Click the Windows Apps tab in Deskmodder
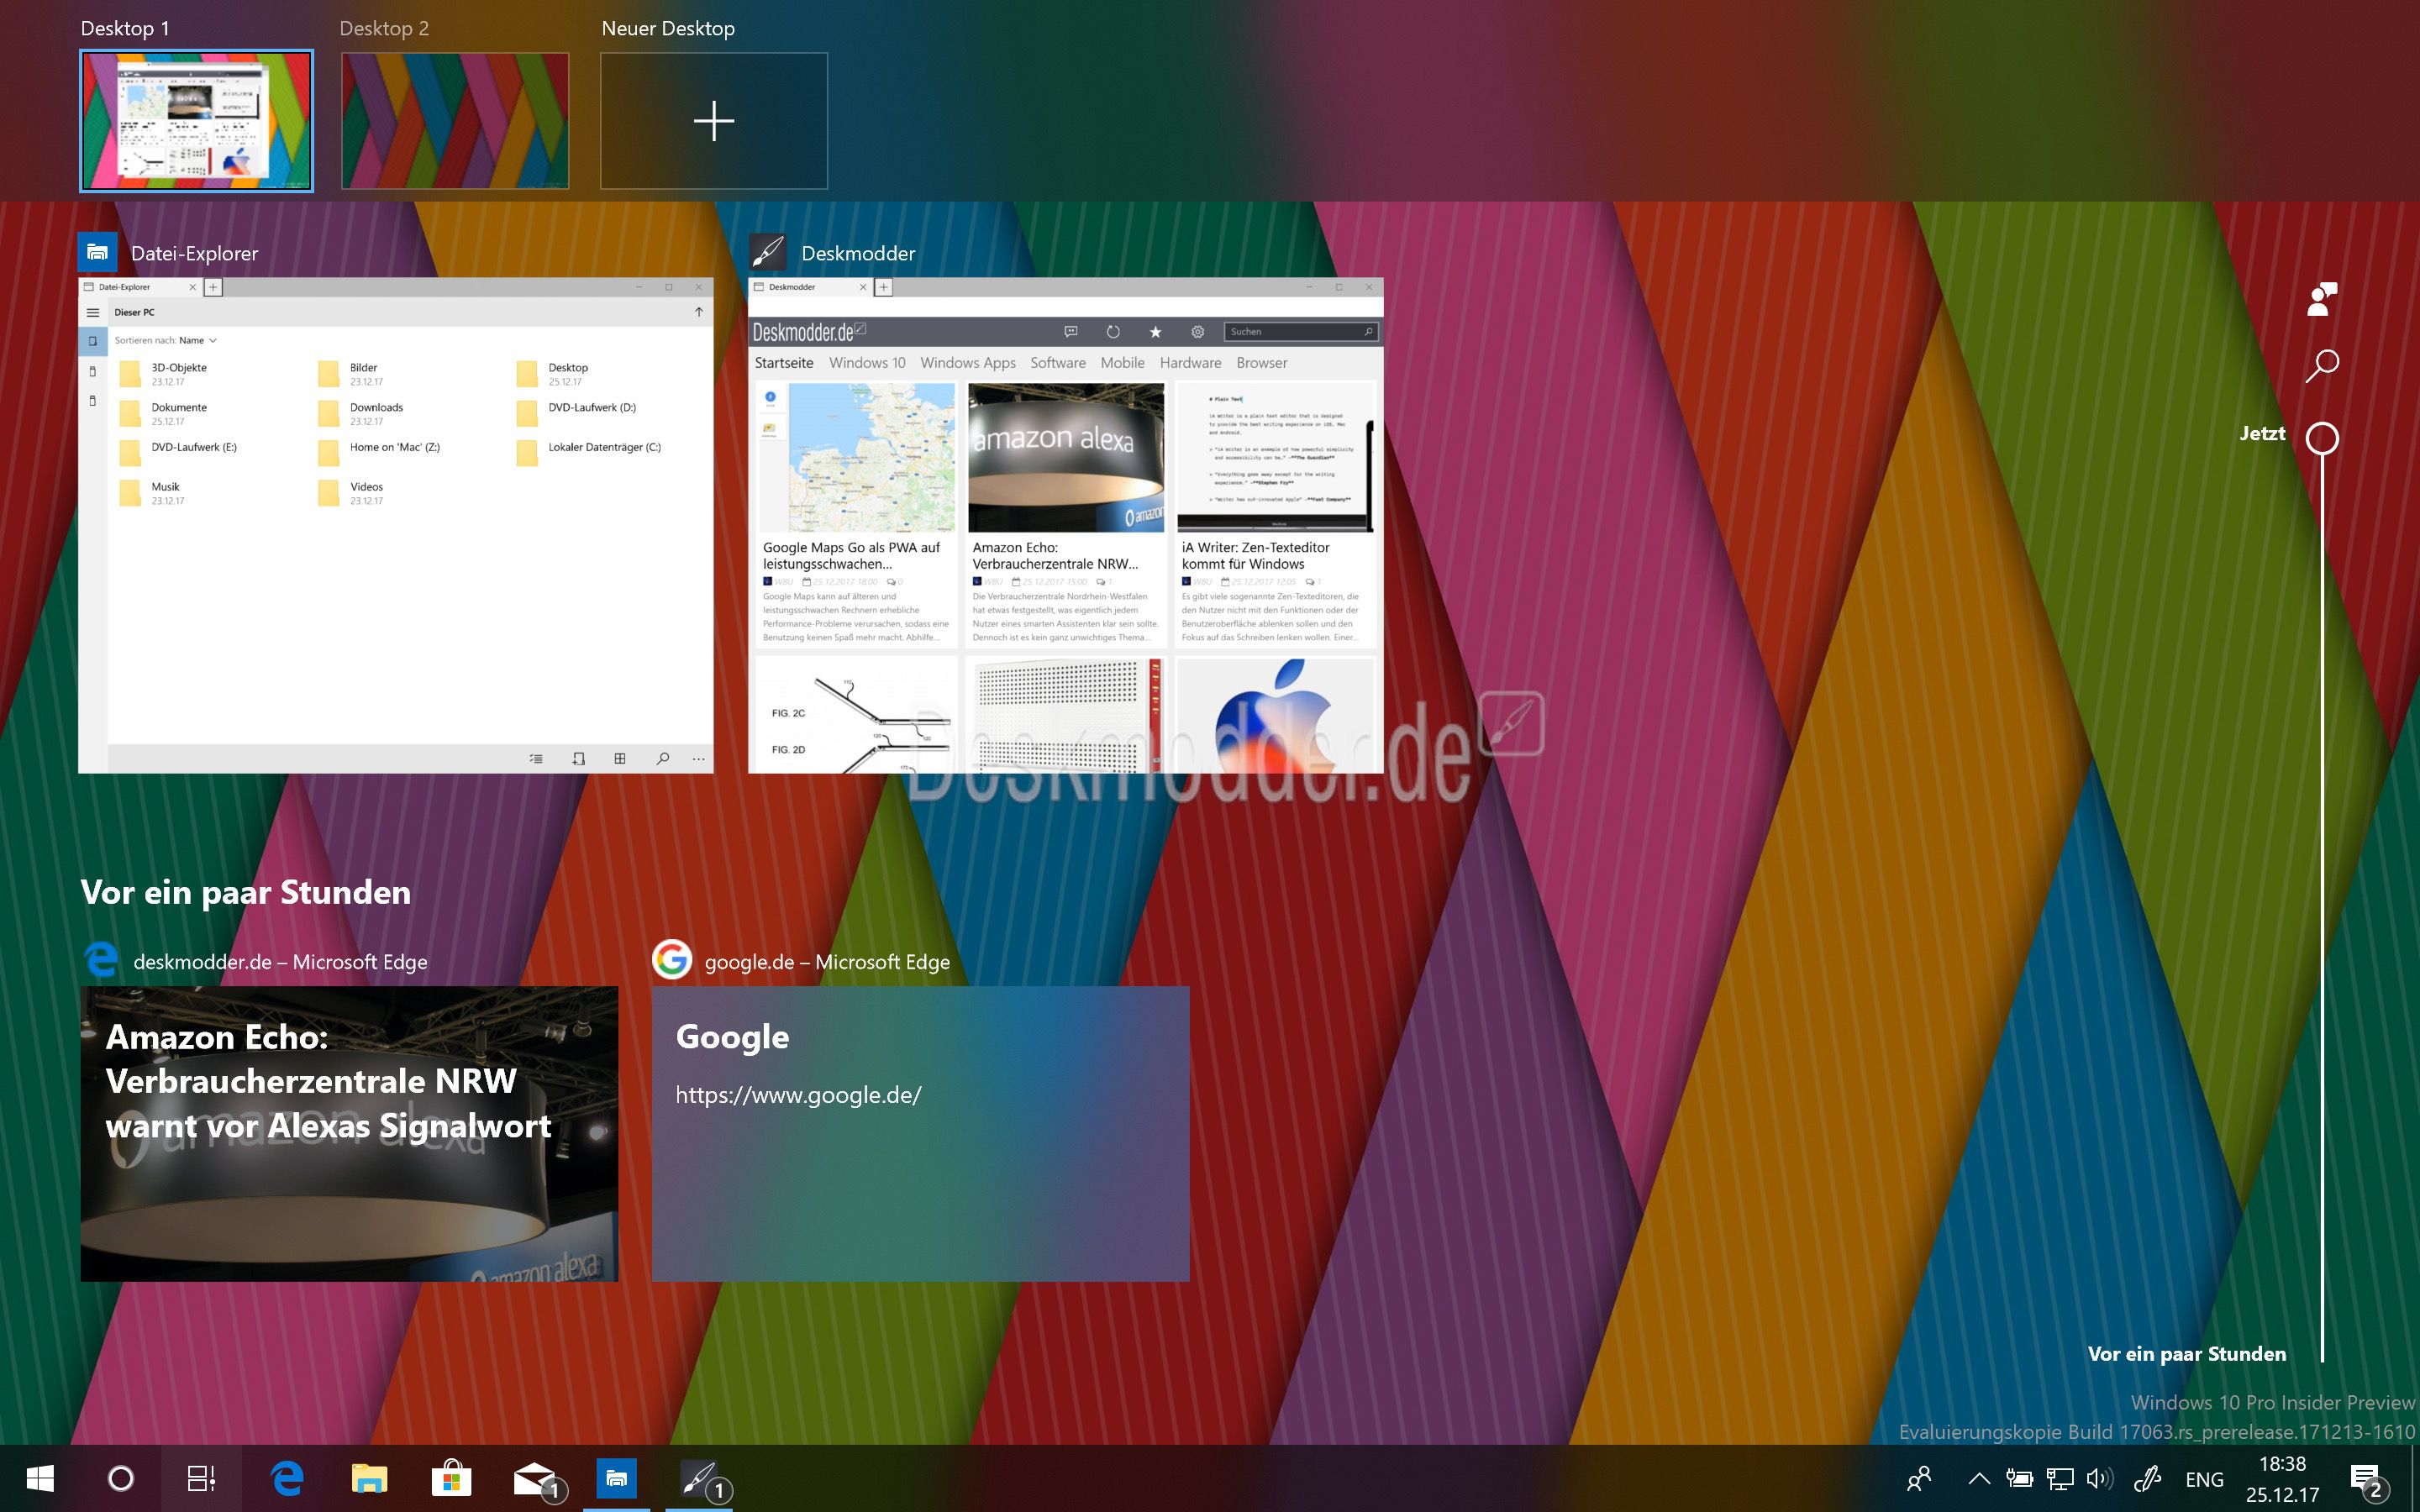This screenshot has height=1512, width=2420. coord(968,363)
